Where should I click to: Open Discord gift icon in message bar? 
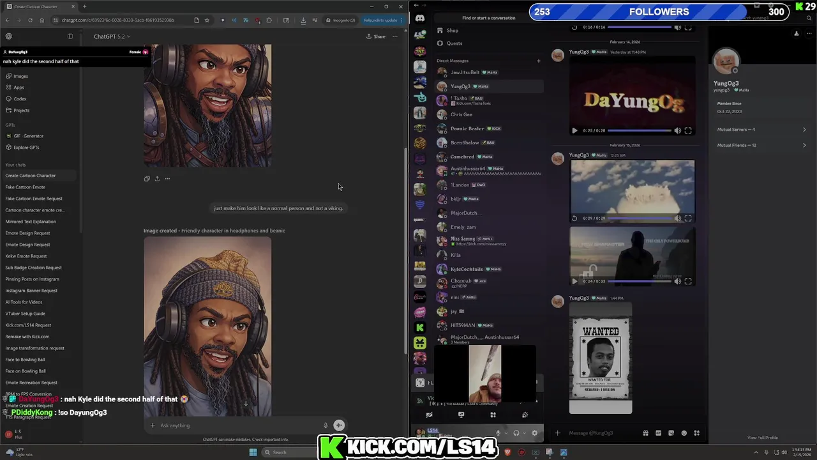coord(645,433)
